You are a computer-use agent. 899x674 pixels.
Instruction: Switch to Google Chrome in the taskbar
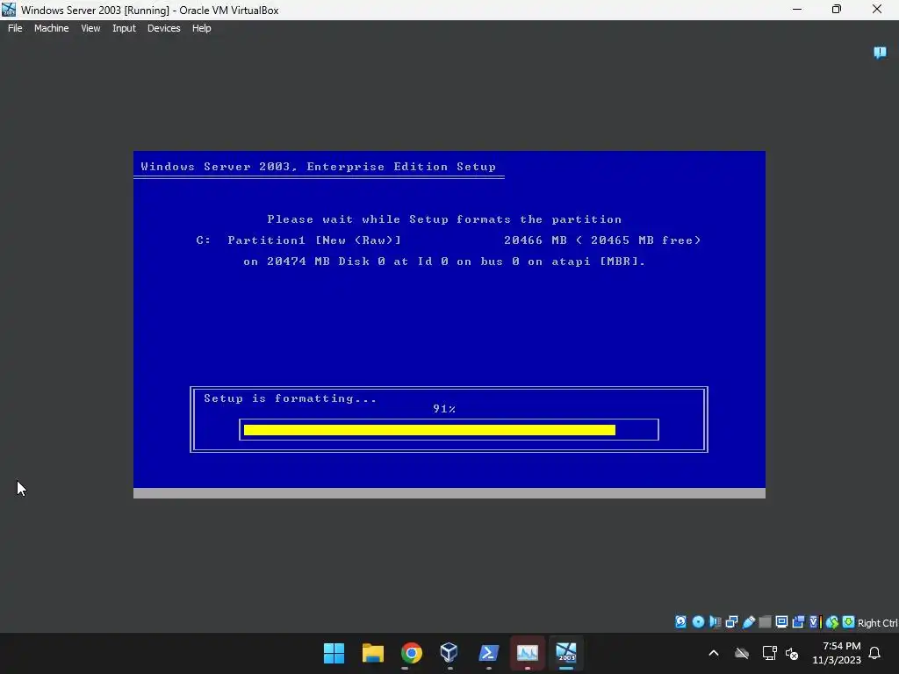click(x=411, y=653)
